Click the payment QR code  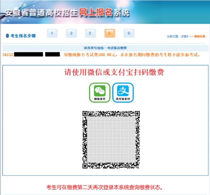click(x=111, y=140)
